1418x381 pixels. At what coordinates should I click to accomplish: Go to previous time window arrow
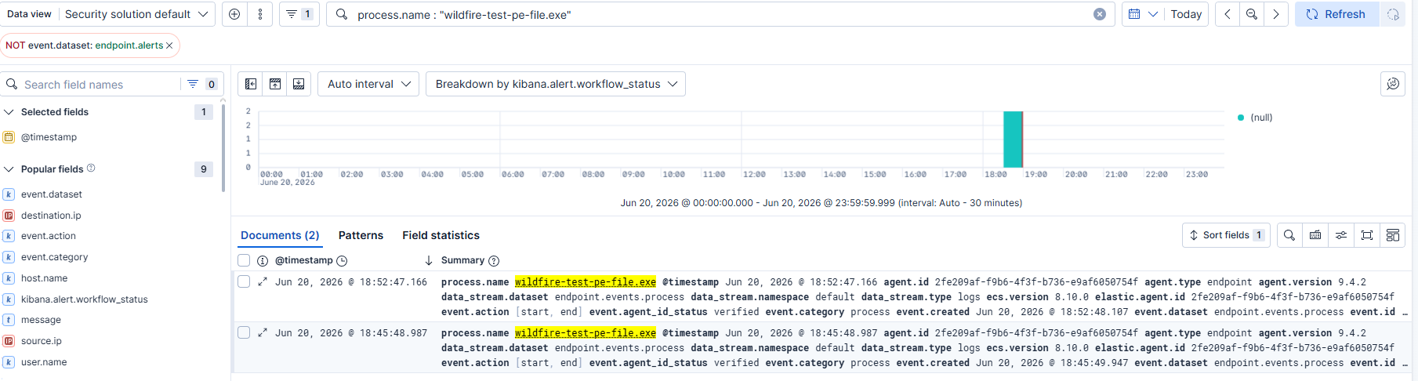(x=1228, y=14)
